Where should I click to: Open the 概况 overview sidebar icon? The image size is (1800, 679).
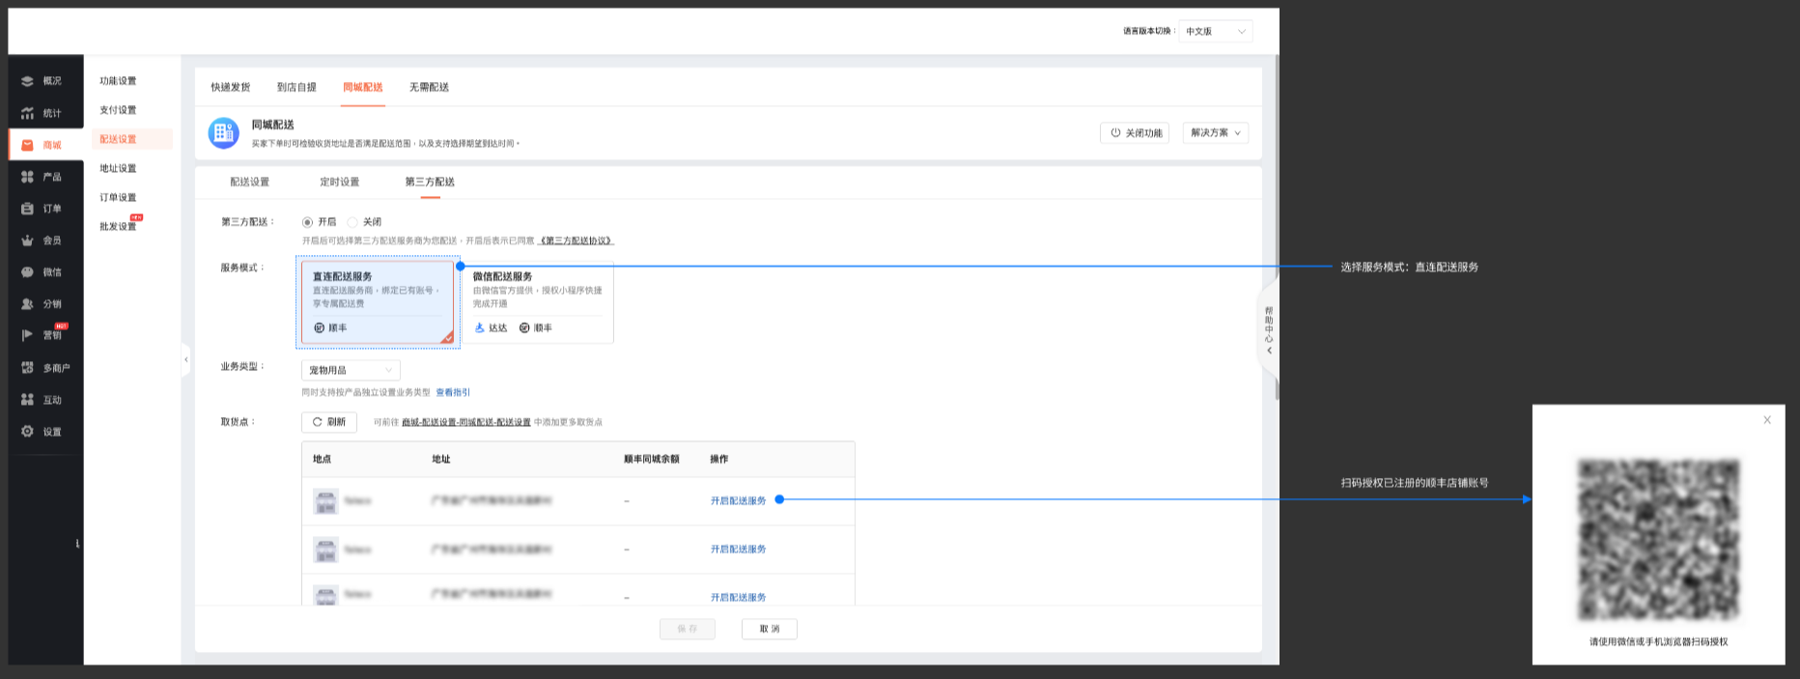(x=27, y=81)
